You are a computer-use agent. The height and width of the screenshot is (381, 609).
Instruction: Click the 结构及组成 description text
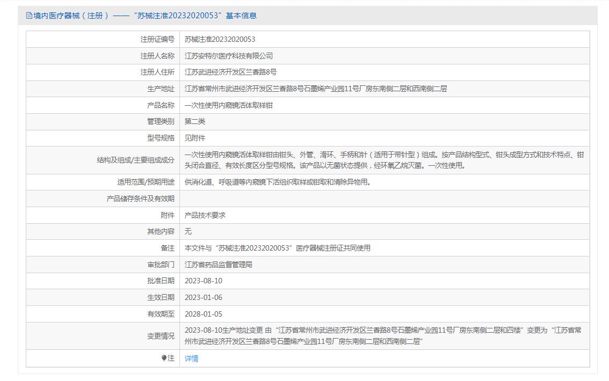383,160
